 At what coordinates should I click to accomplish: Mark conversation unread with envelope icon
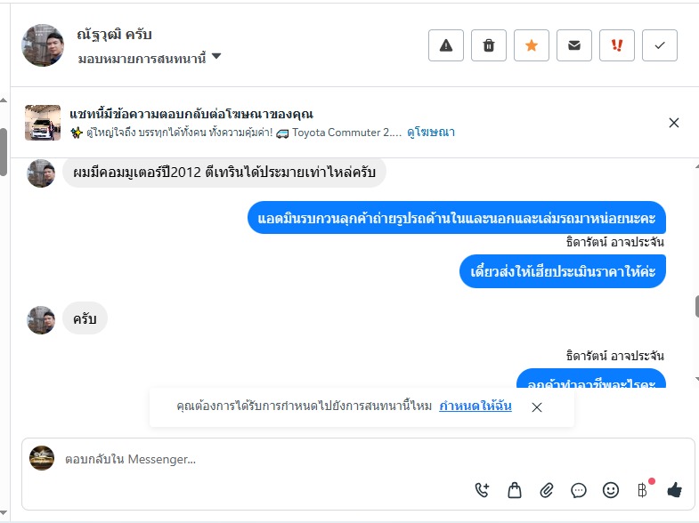[574, 45]
